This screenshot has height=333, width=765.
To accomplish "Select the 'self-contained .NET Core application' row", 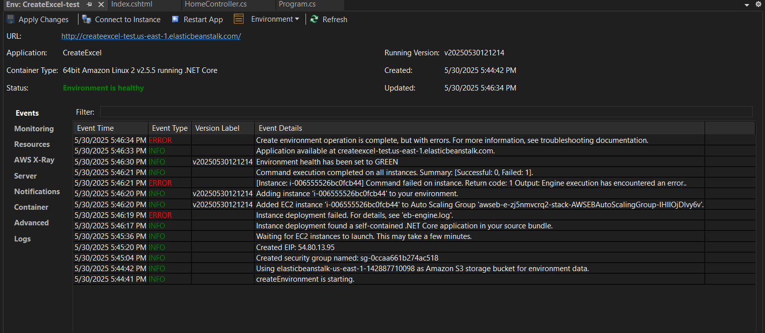I will click(x=414, y=226).
